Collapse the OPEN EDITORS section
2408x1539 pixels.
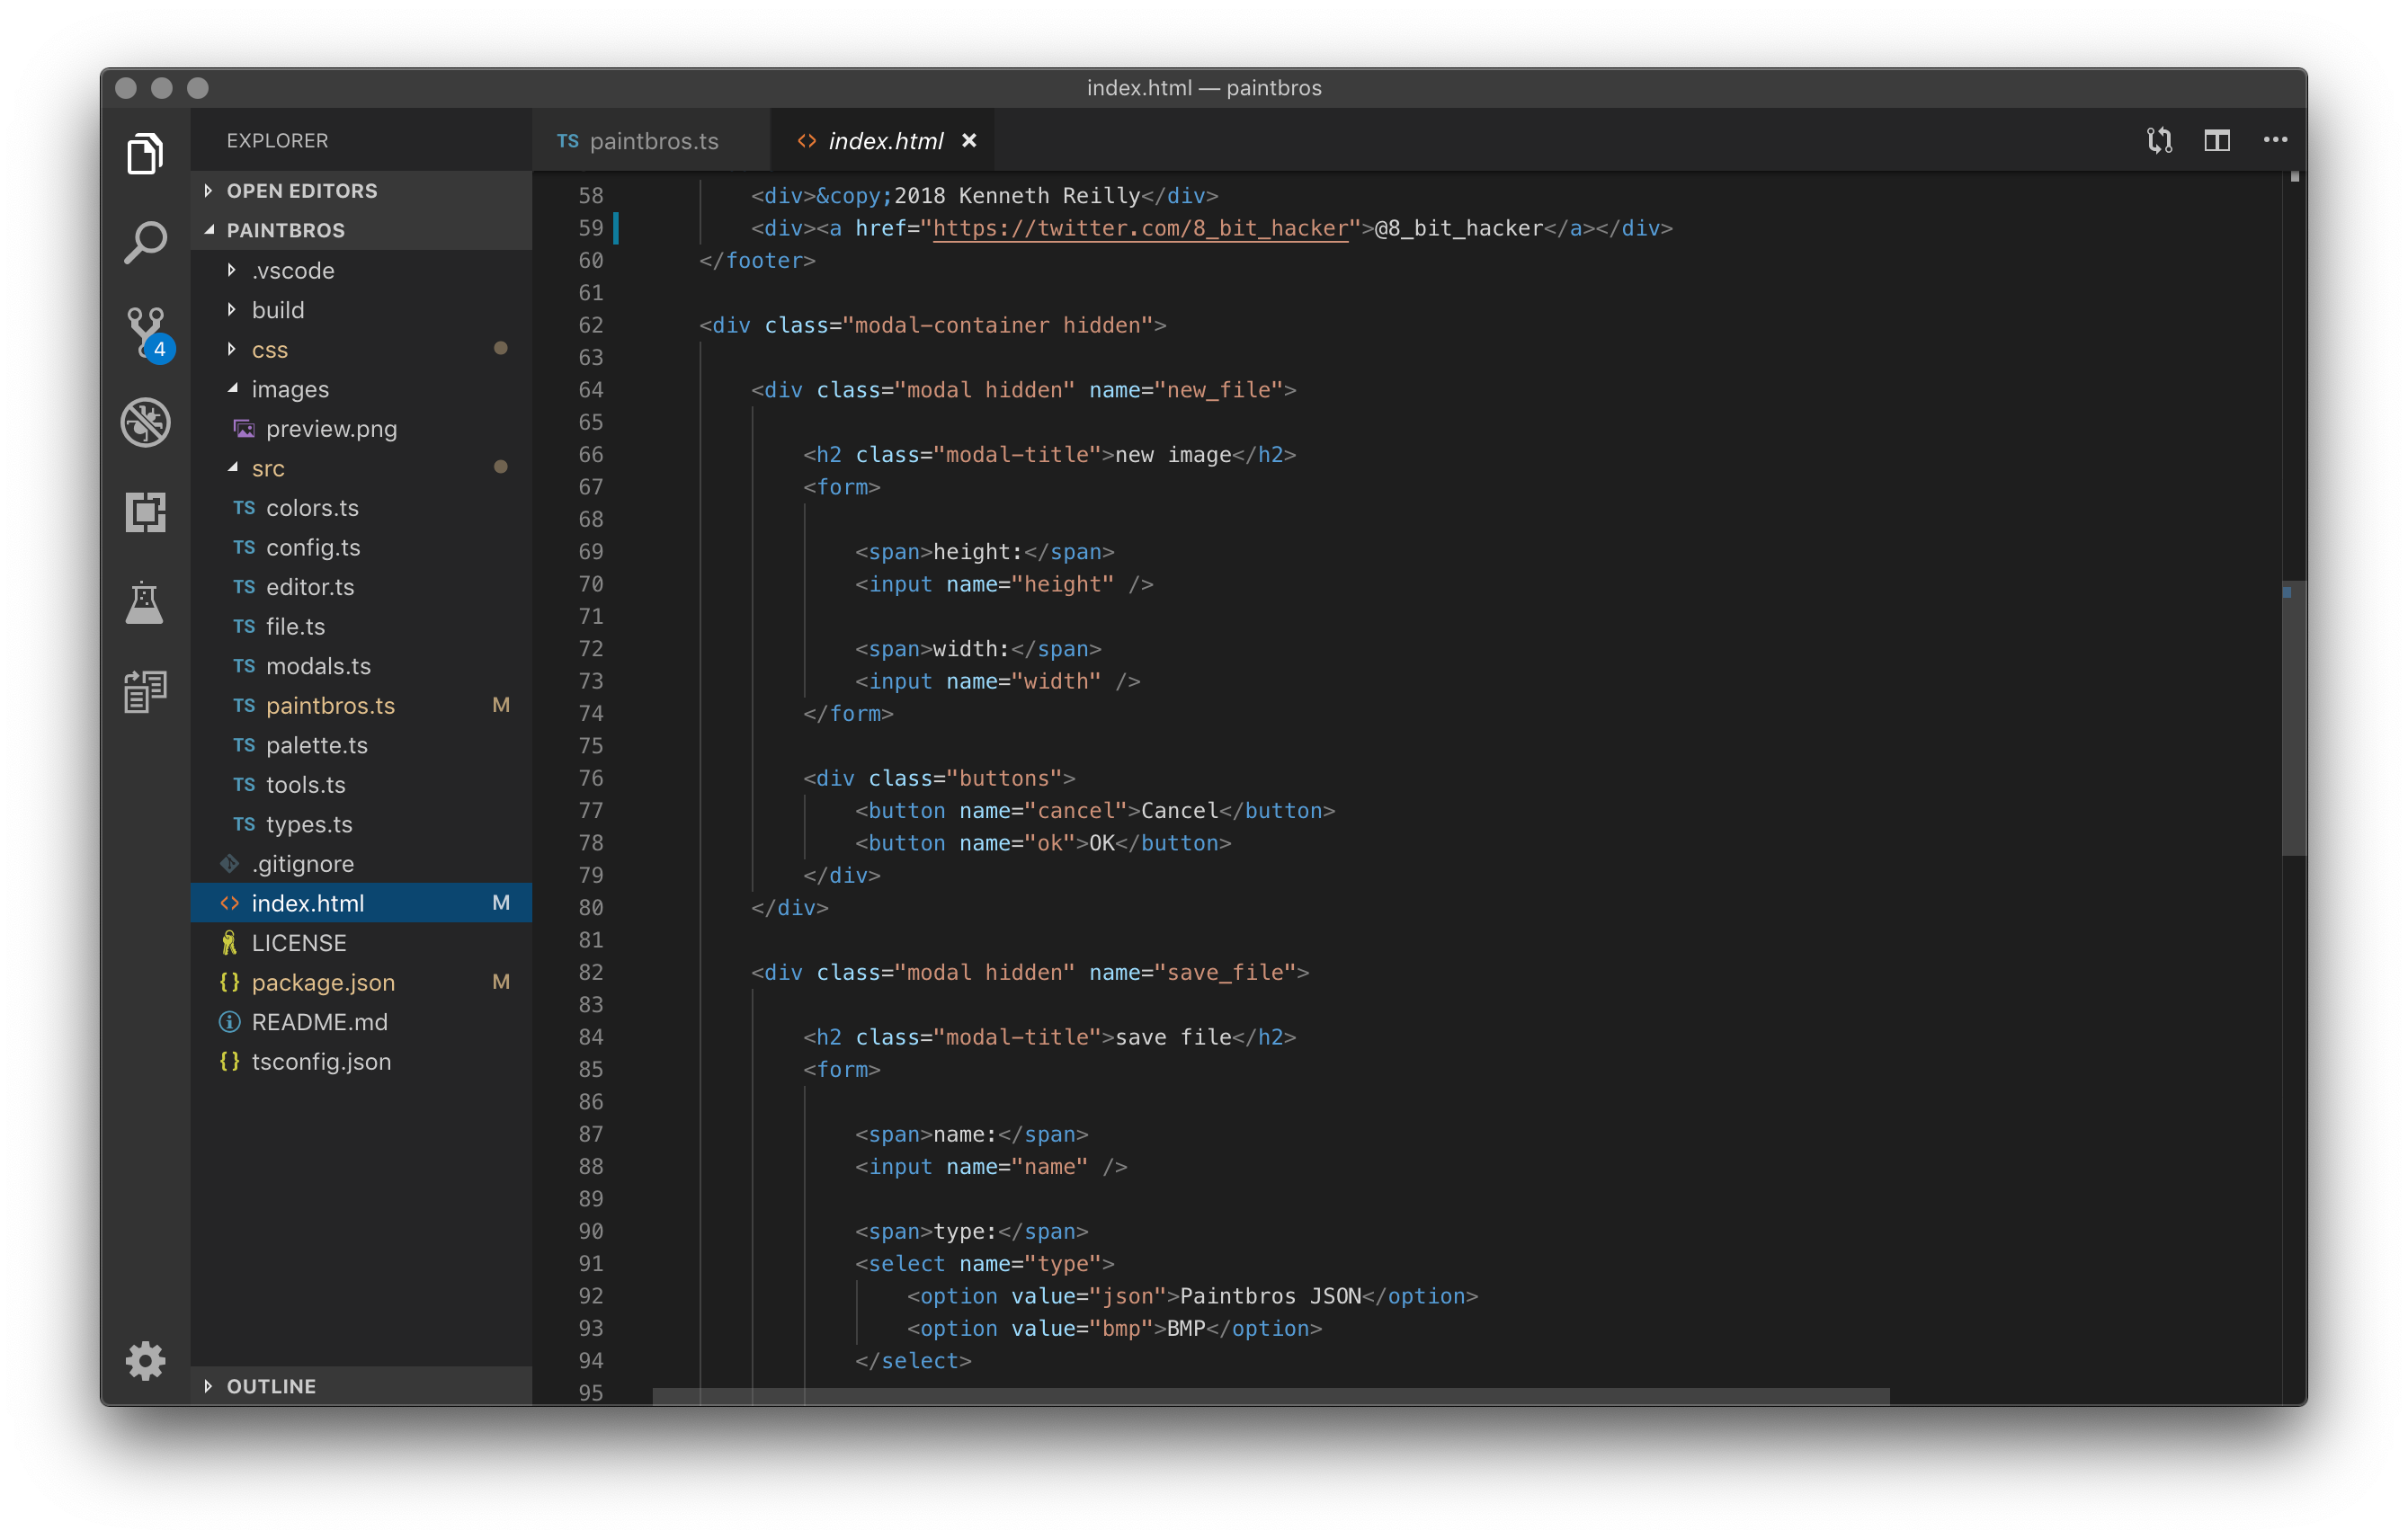(302, 190)
